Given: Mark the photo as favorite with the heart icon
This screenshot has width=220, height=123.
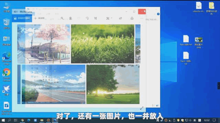Looking at the screenshot, I should pos(79,18).
